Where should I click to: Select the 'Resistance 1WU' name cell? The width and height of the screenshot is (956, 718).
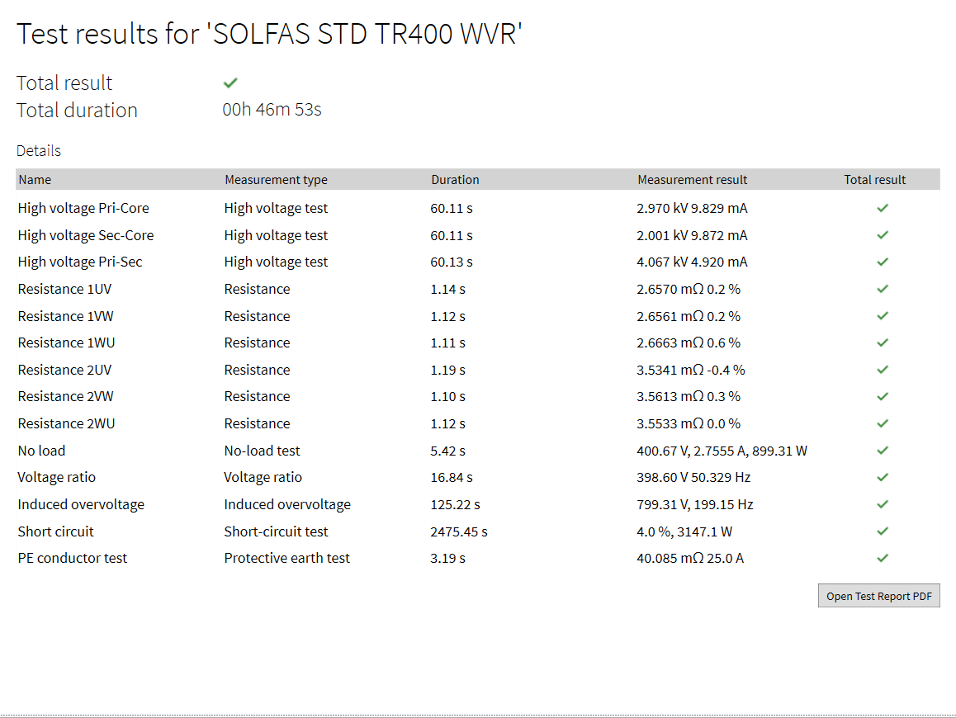pyautogui.click(x=66, y=342)
